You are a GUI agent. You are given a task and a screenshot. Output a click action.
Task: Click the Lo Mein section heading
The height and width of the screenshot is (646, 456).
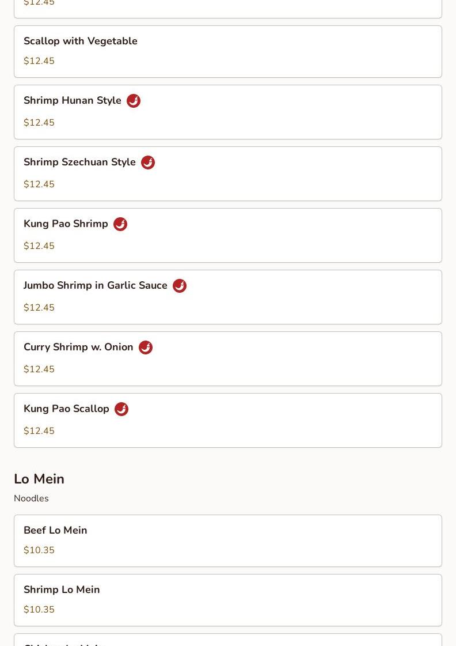click(39, 479)
